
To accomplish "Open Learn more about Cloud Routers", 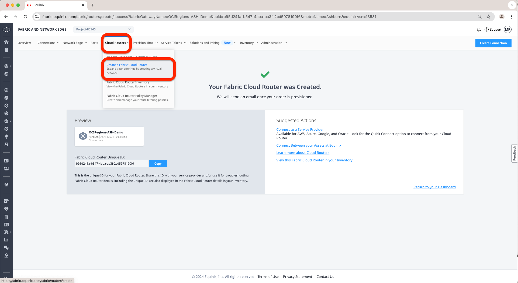I will pos(303,153).
